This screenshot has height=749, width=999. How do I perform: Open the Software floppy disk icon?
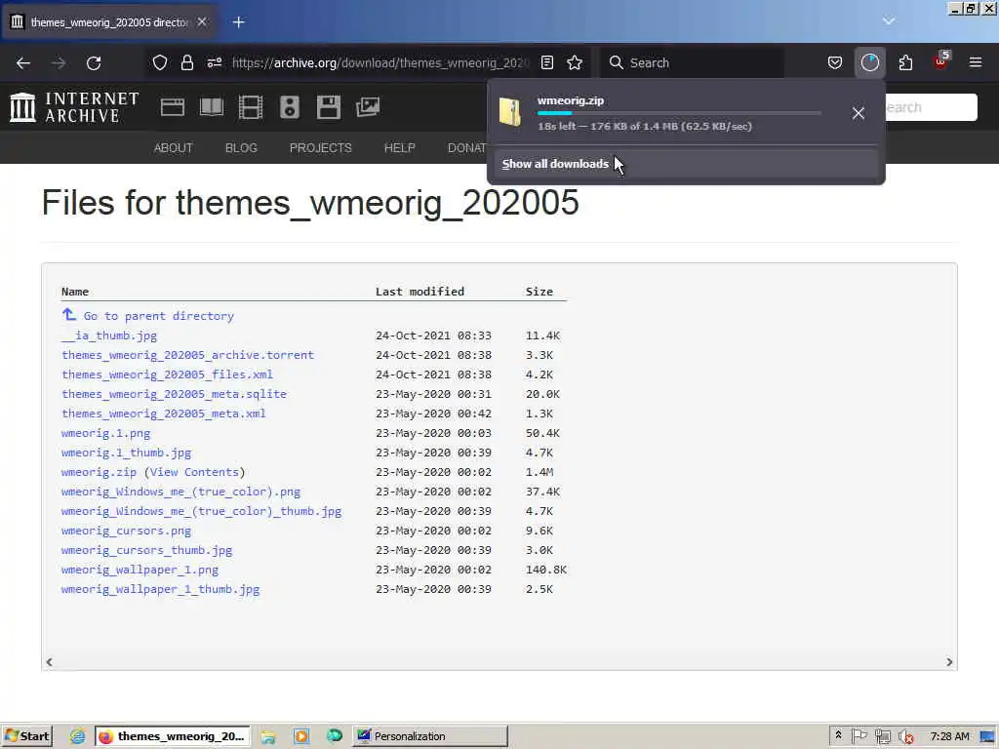(329, 107)
